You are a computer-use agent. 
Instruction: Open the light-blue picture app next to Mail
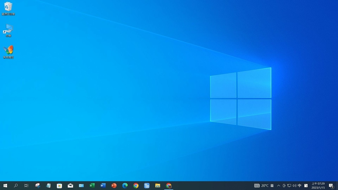pos(81,185)
